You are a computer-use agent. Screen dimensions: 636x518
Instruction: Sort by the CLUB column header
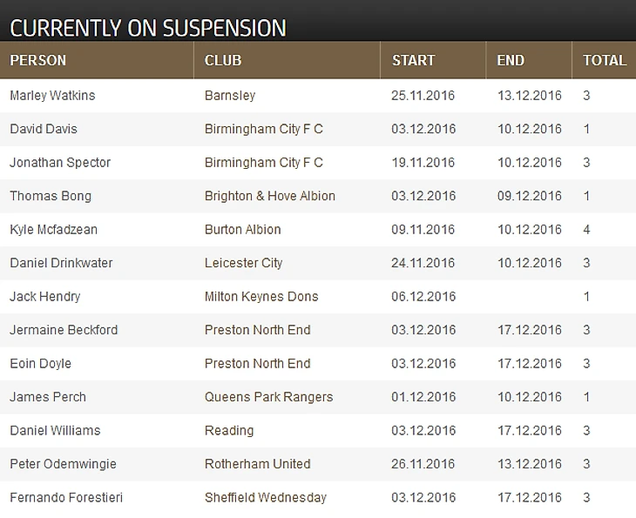click(x=223, y=61)
